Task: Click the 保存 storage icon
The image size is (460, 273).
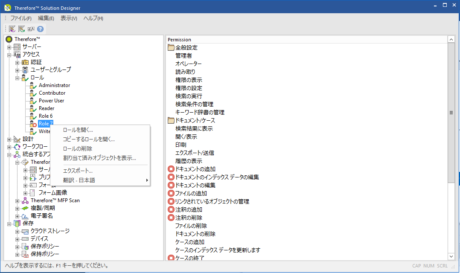Action: [17, 224]
